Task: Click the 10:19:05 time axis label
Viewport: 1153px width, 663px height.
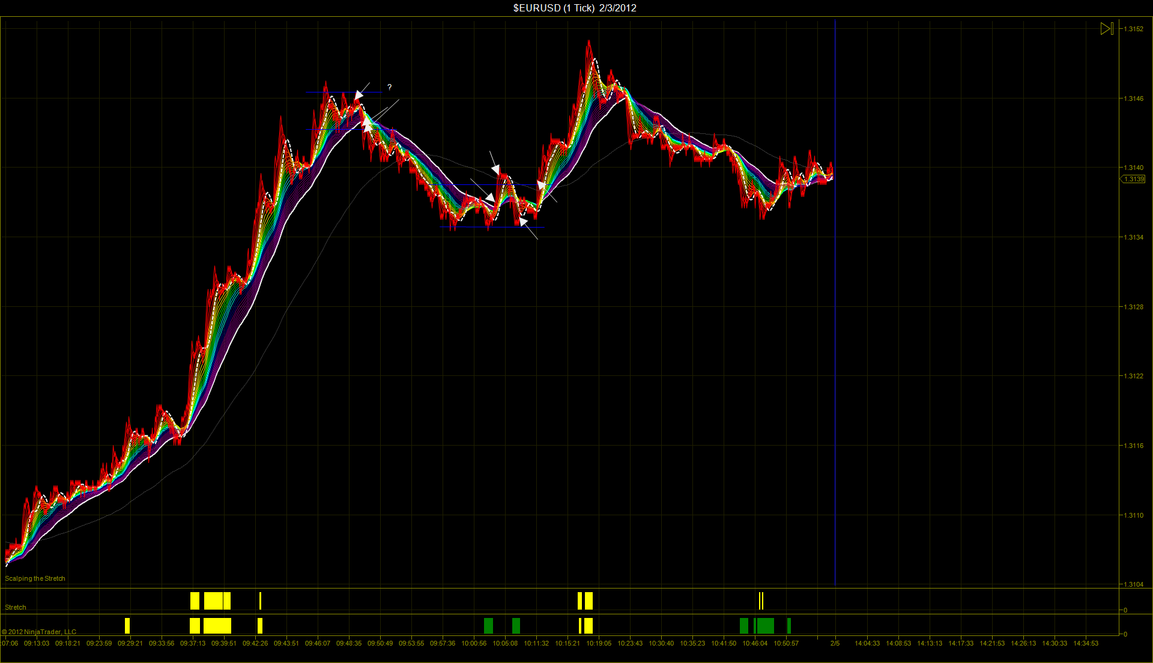Action: click(599, 643)
